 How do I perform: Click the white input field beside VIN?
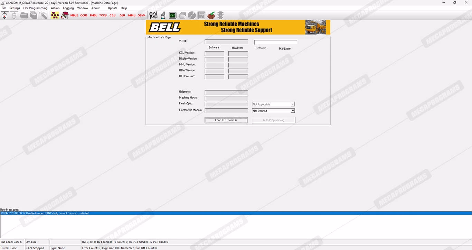275,43
